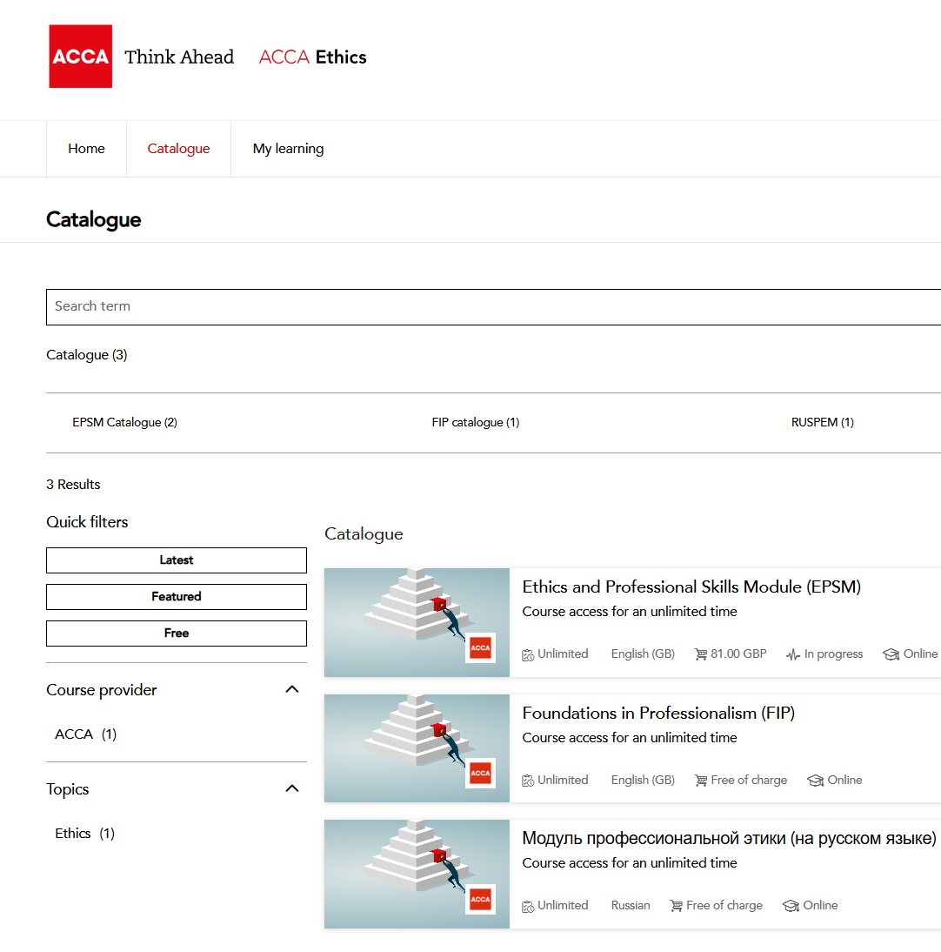
Task: Collapse the Course provider section
Action: tap(292, 688)
